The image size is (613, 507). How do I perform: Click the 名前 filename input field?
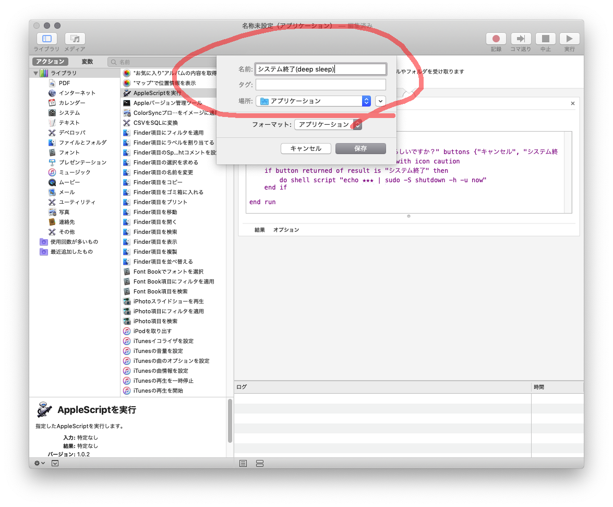tap(320, 69)
